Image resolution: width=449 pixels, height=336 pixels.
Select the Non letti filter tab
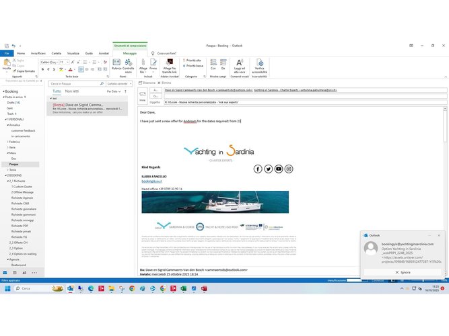71,91
